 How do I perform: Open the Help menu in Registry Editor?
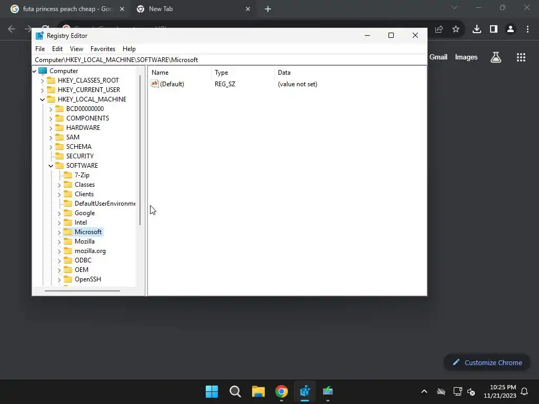pyautogui.click(x=129, y=49)
